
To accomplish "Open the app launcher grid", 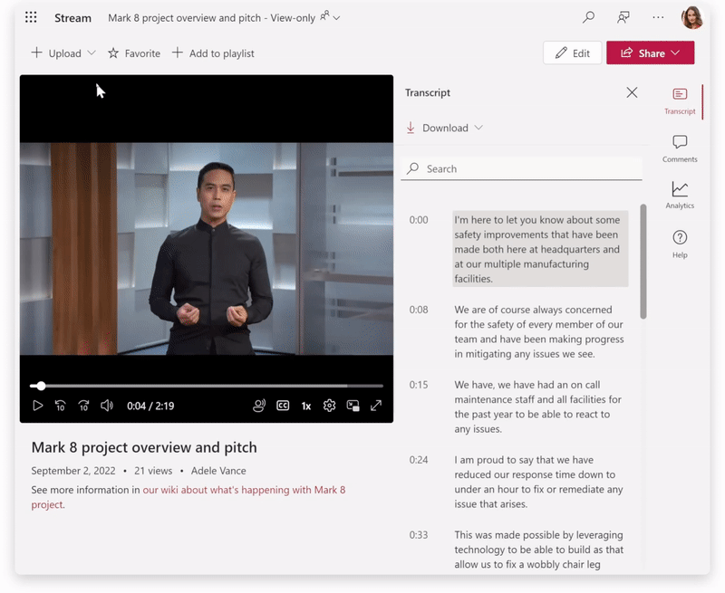I will [x=31, y=17].
